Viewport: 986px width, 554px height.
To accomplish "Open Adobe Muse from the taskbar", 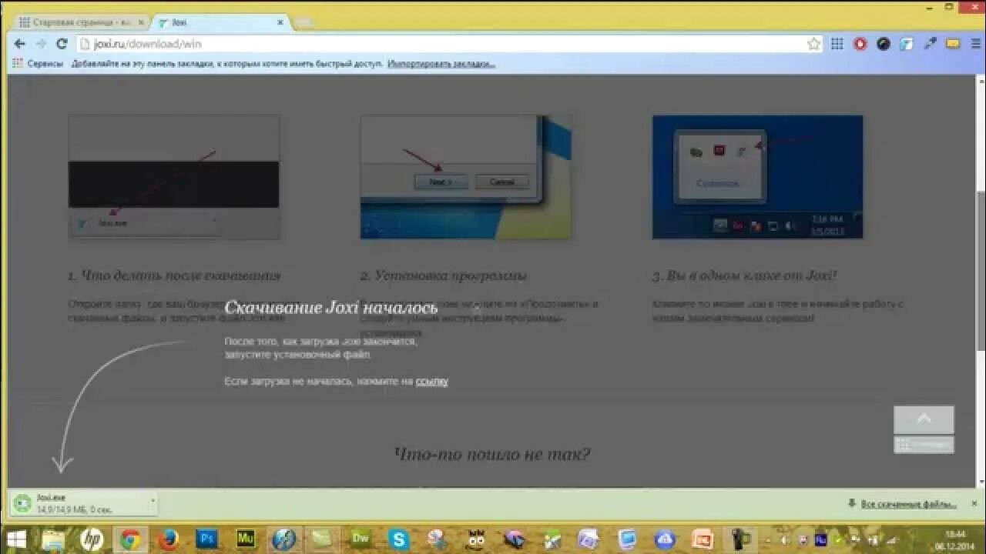I will (x=246, y=539).
